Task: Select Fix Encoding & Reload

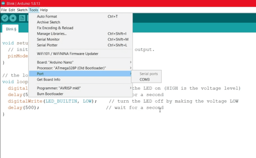Action: click(x=81, y=28)
